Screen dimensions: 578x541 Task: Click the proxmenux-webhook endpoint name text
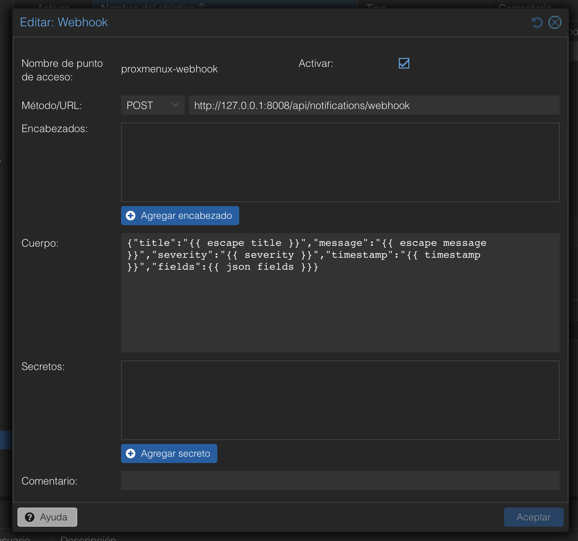(x=169, y=69)
